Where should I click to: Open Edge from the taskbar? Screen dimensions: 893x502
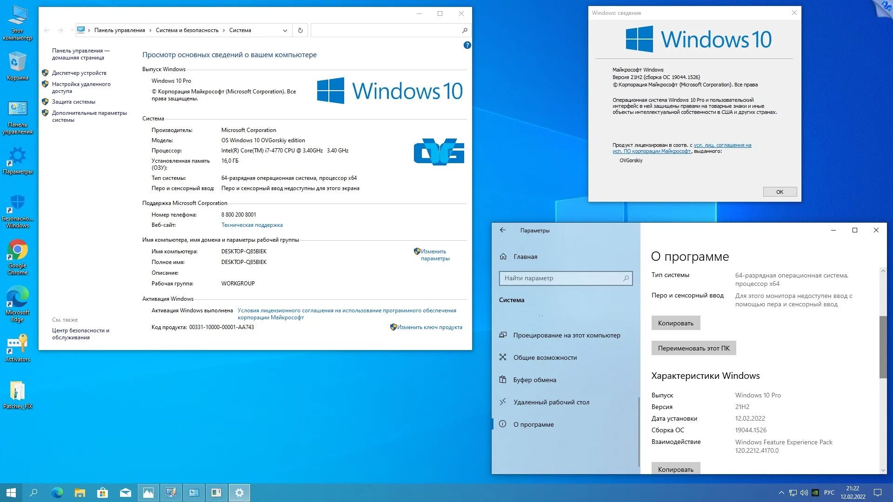(x=57, y=493)
